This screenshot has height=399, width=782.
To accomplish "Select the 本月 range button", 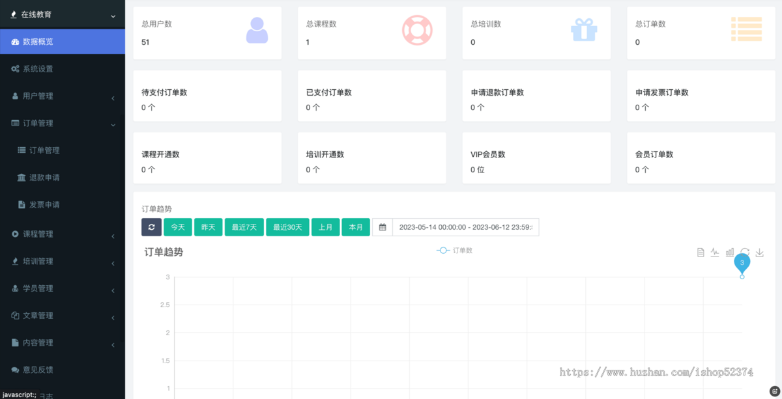I will 356,227.
